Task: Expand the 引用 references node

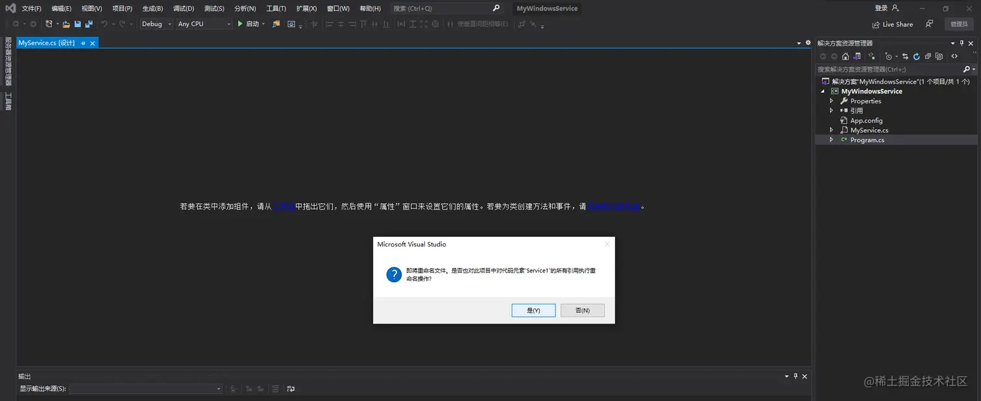Action: (832, 111)
